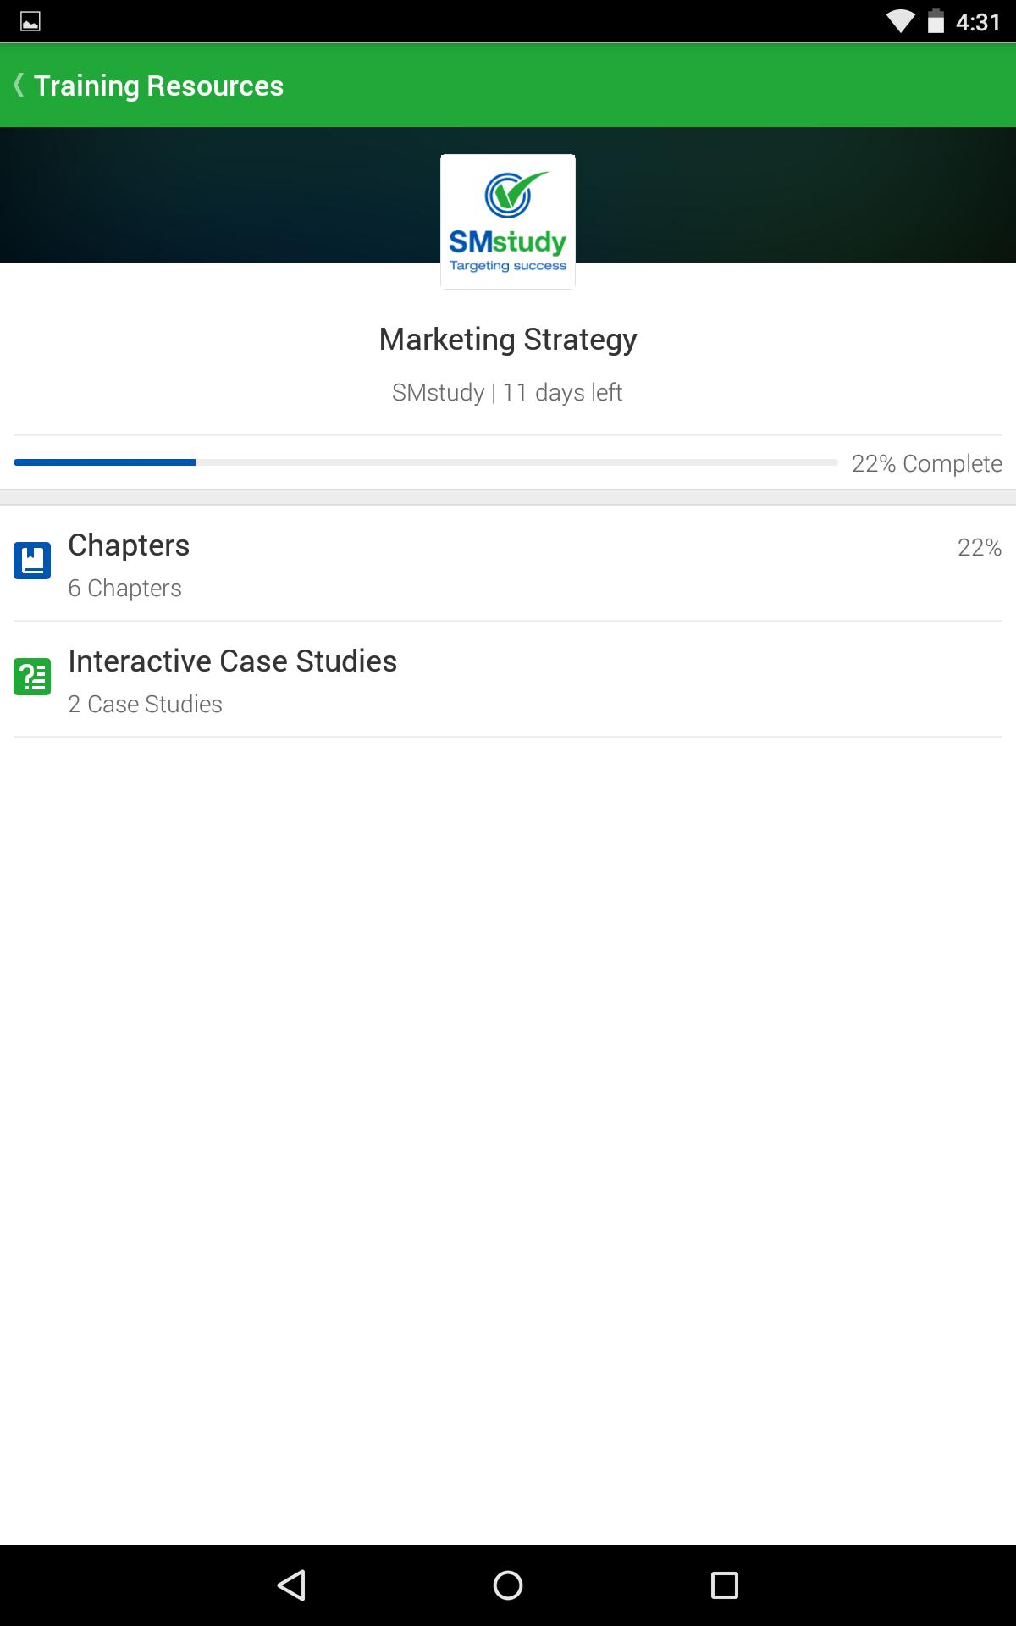Click the blue course progress bar

pos(426,462)
